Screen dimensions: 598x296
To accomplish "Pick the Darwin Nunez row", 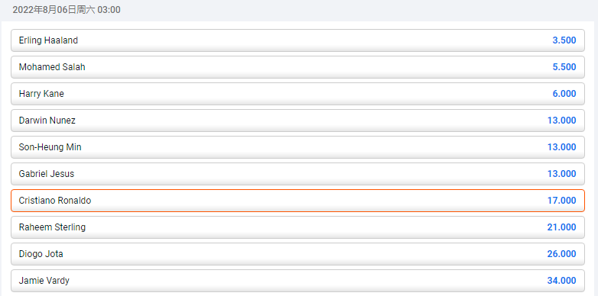I will click(297, 121).
